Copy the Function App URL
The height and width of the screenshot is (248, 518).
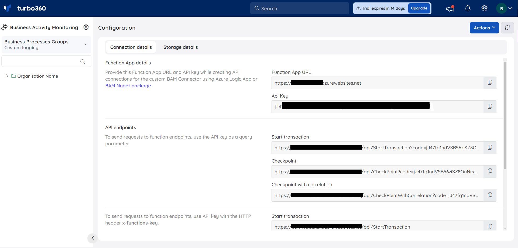pyautogui.click(x=490, y=83)
